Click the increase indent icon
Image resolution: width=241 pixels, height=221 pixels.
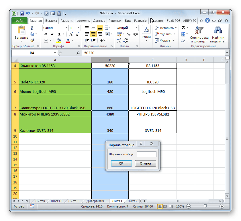pos(93,40)
